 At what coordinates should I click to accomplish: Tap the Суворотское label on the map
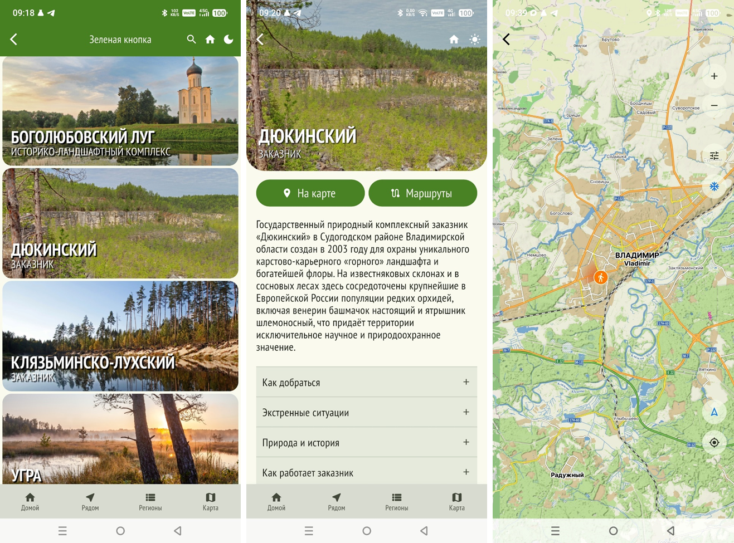pyautogui.click(x=686, y=108)
